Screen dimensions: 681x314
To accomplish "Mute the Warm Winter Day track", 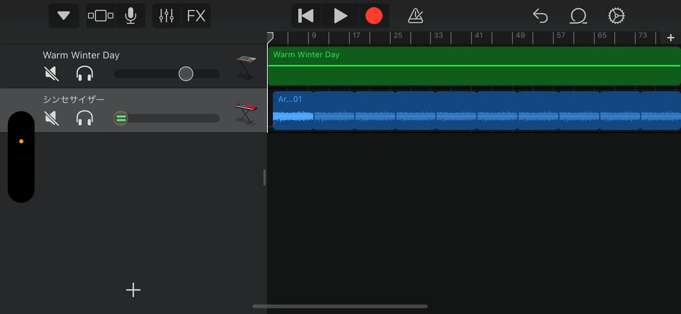I will 51,74.
